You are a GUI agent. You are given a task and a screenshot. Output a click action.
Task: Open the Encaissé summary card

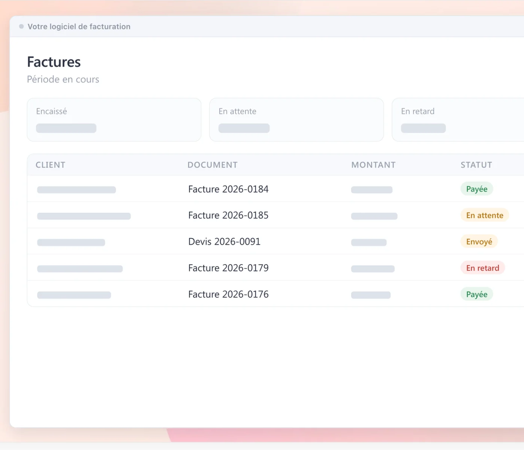114,120
